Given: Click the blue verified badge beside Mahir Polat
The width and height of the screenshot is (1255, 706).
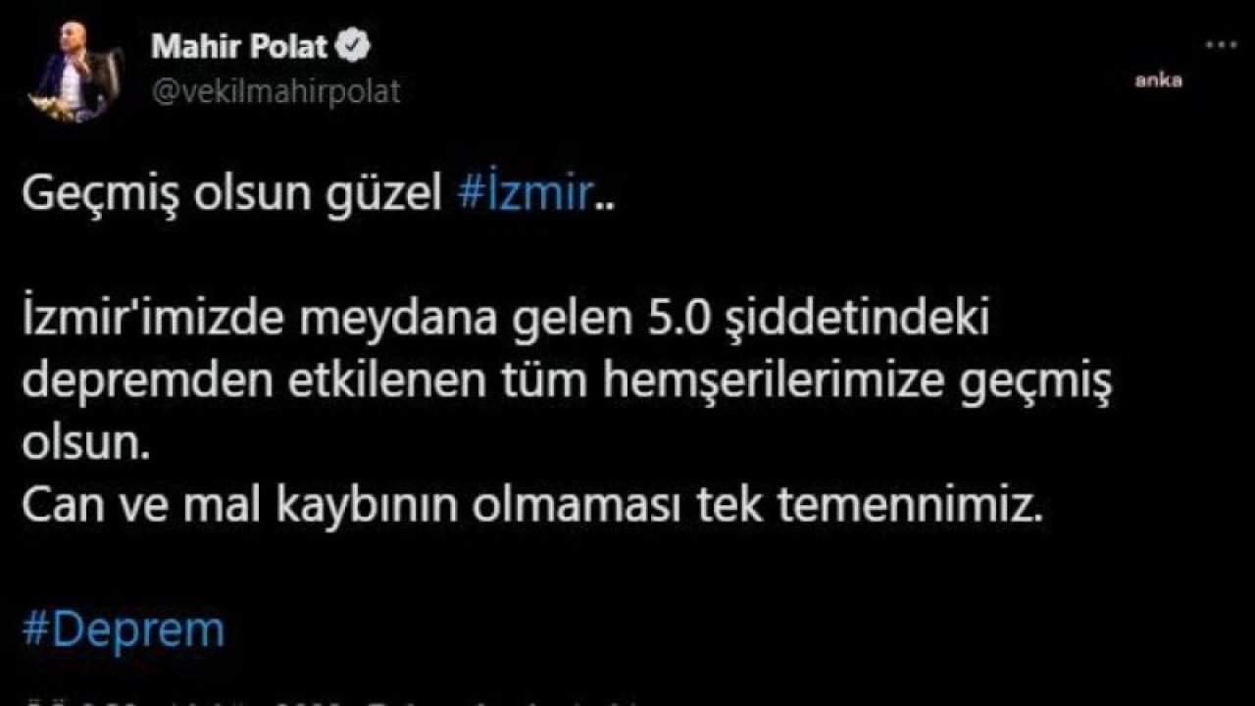Looking at the screenshot, I should point(353,45).
